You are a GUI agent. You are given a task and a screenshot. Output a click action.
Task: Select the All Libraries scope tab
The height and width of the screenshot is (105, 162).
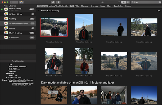(42, 6)
